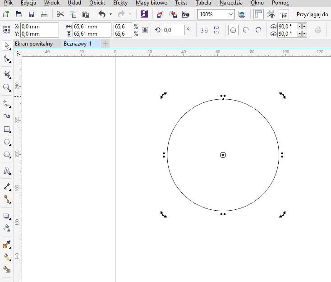Viewport: 331px width, 282px height.
Task: Expand the Undo history dropdown arrow
Action: click(x=111, y=14)
